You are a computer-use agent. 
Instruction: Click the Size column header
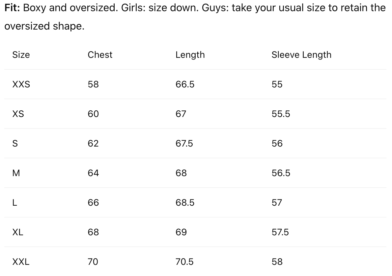[21, 55]
